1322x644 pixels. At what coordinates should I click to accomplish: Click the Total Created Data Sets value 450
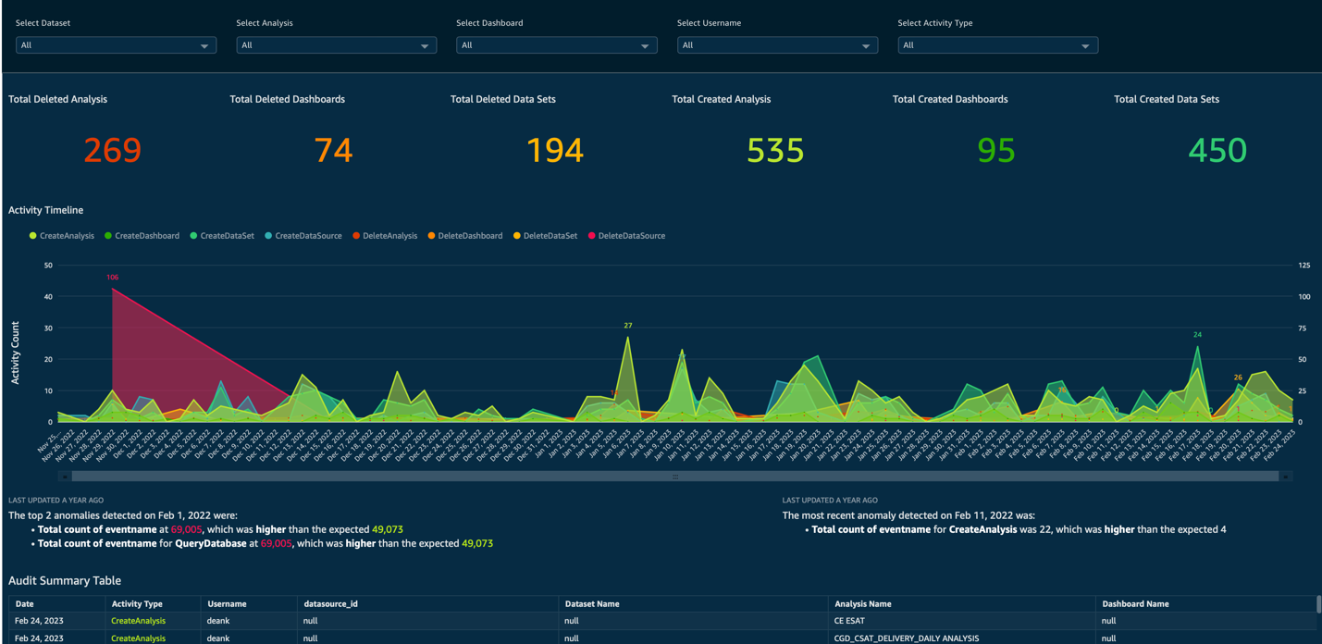1217,149
